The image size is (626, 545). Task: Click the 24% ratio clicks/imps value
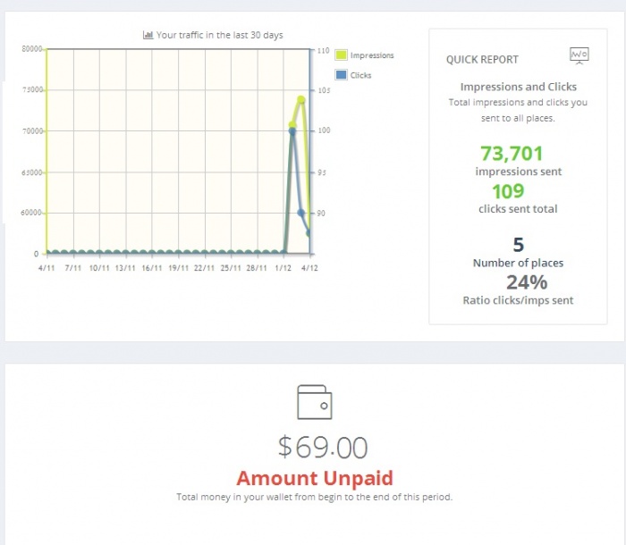(527, 282)
